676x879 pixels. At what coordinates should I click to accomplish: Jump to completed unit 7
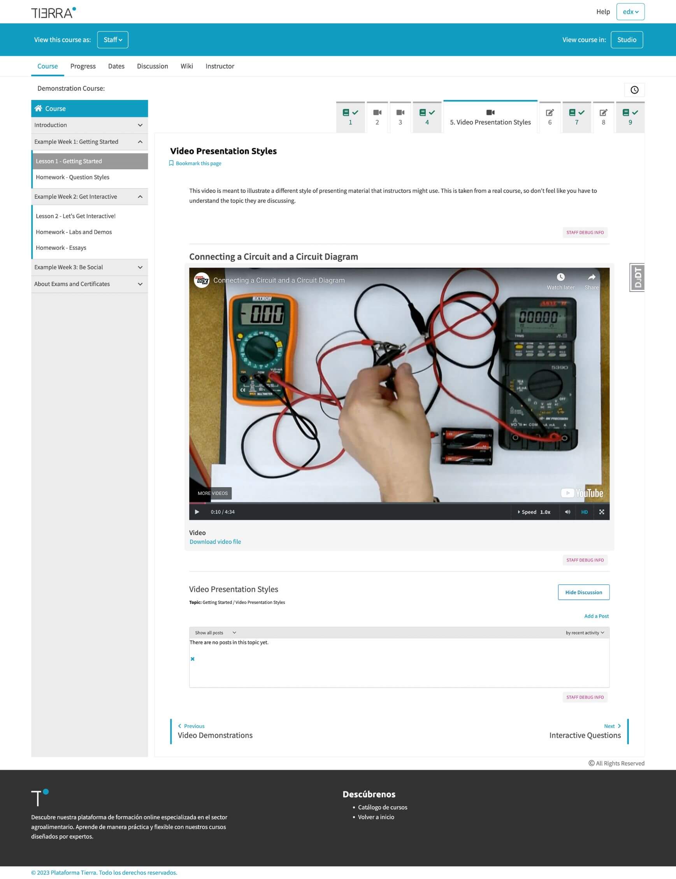coord(577,117)
